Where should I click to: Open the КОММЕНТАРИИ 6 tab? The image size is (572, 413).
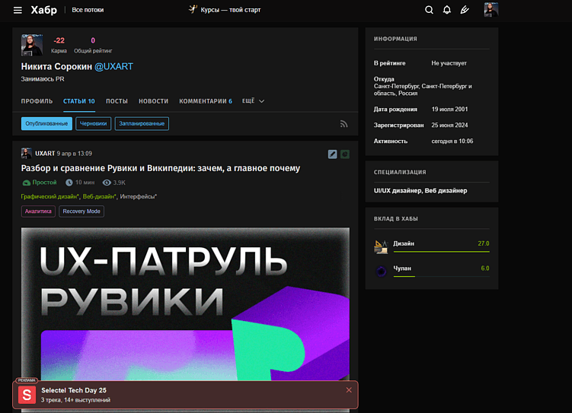pyautogui.click(x=206, y=101)
